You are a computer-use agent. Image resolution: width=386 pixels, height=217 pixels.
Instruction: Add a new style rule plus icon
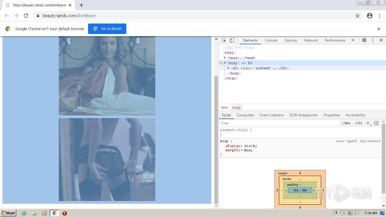point(368,123)
